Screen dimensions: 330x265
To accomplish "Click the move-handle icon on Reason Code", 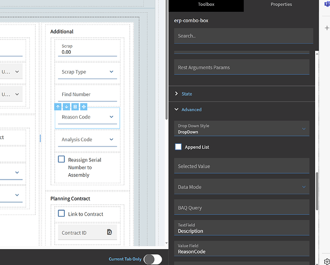I will coord(83,107).
